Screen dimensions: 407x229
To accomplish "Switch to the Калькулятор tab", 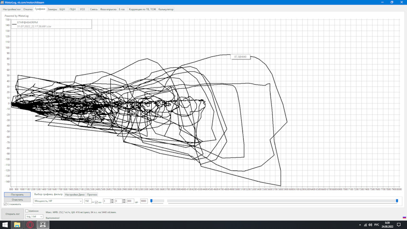I will coord(166,9).
